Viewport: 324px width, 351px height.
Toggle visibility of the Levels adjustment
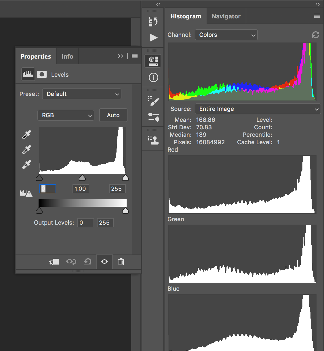104,262
